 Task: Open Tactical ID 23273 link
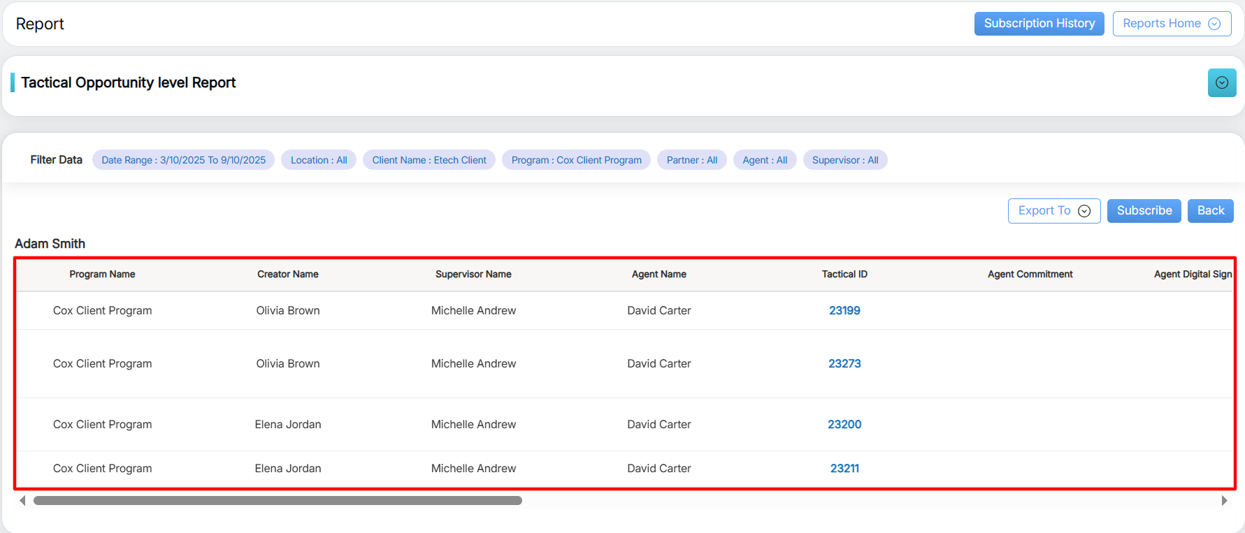[844, 364]
